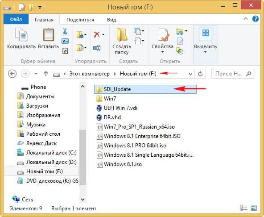Click the Rename icon in Organize group
264x217 pixels.
tap(97, 48)
